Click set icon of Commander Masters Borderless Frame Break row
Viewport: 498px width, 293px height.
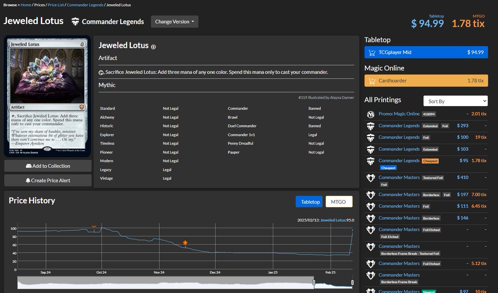click(371, 276)
